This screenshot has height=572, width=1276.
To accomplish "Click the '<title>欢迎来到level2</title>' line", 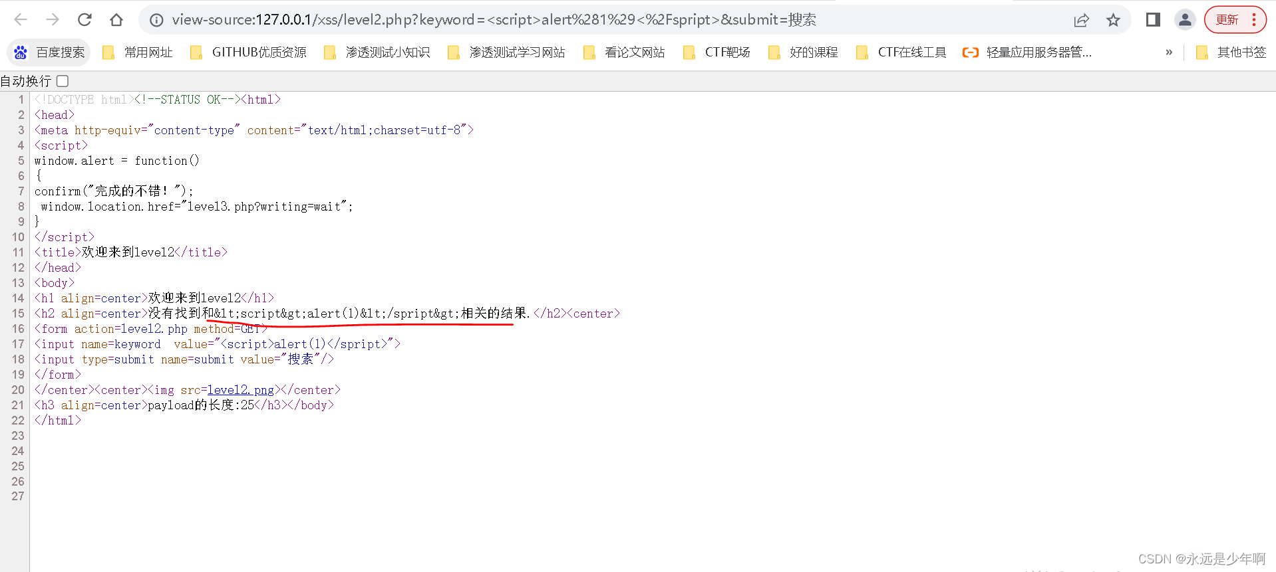I will pyautogui.click(x=131, y=252).
